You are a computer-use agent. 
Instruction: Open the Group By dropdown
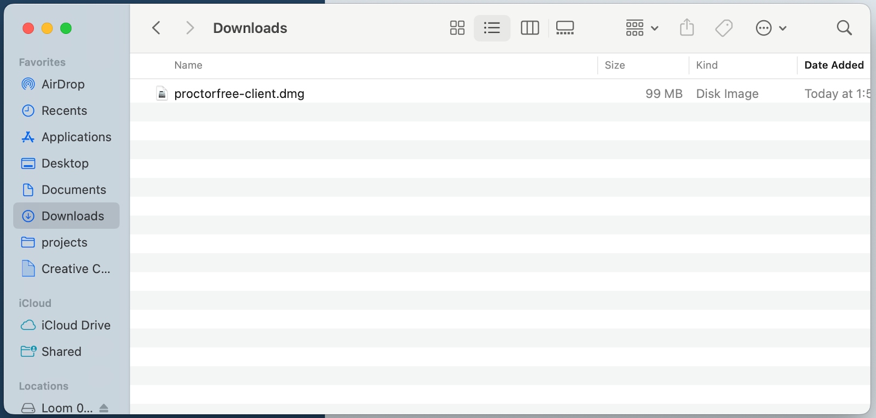click(x=642, y=28)
